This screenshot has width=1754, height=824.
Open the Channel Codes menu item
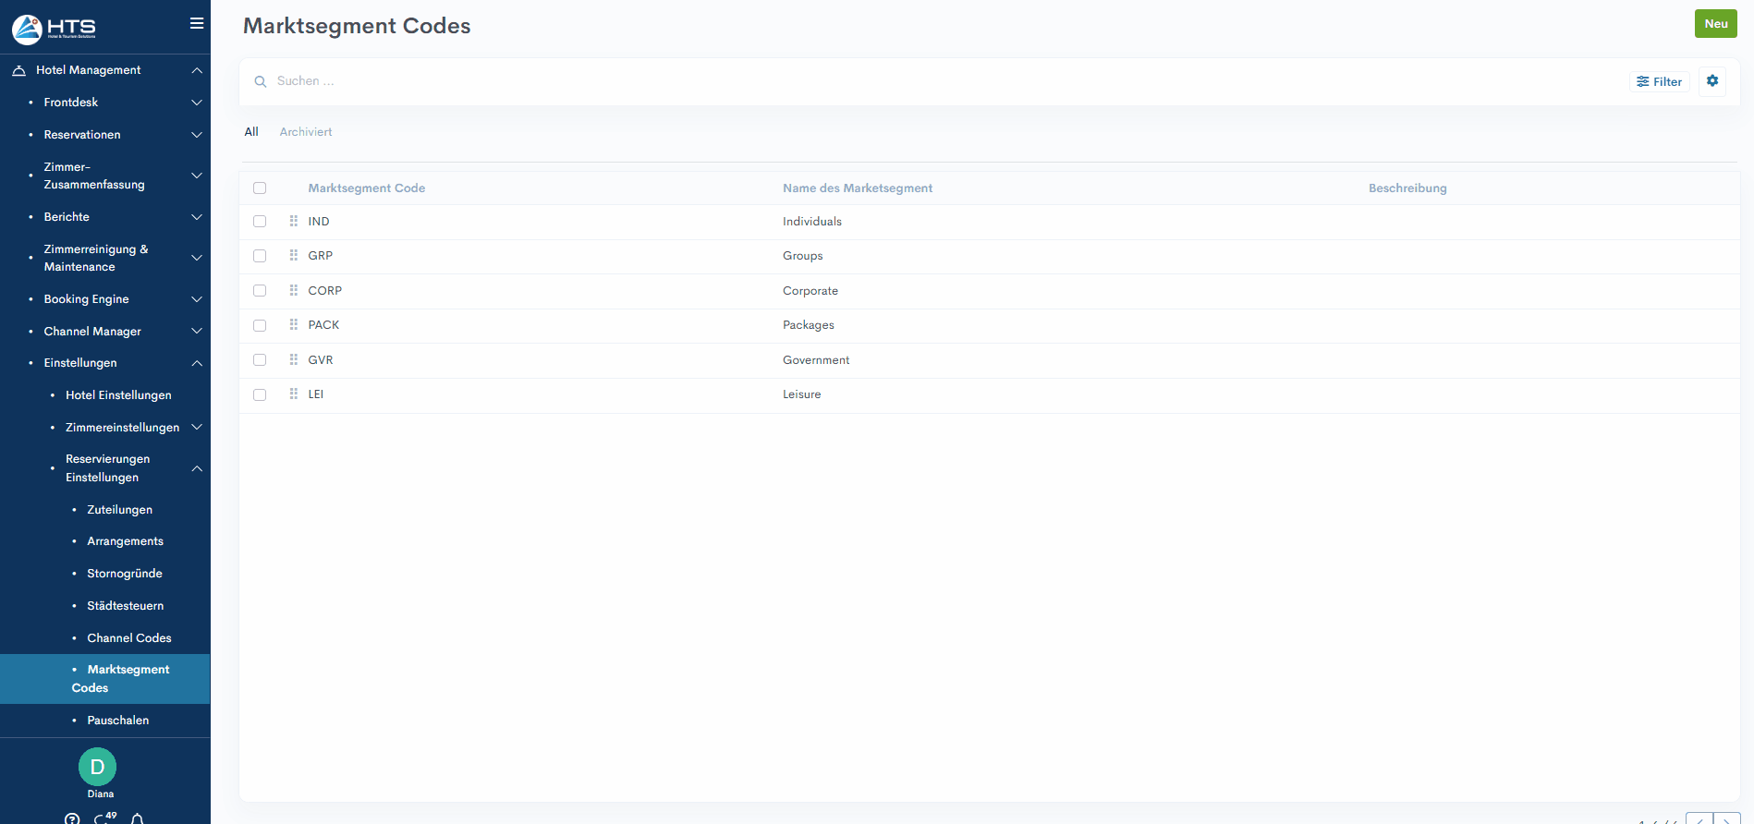point(129,638)
